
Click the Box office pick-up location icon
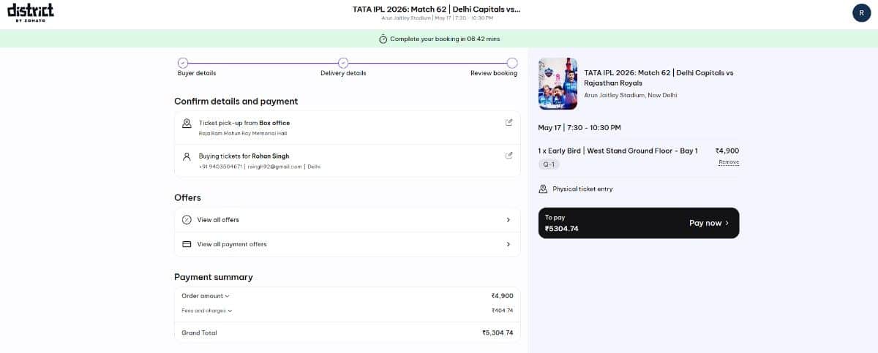pyautogui.click(x=187, y=124)
